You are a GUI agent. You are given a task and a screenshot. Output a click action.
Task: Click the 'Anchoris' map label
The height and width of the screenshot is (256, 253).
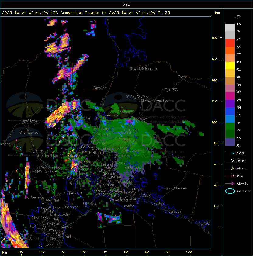71,207
